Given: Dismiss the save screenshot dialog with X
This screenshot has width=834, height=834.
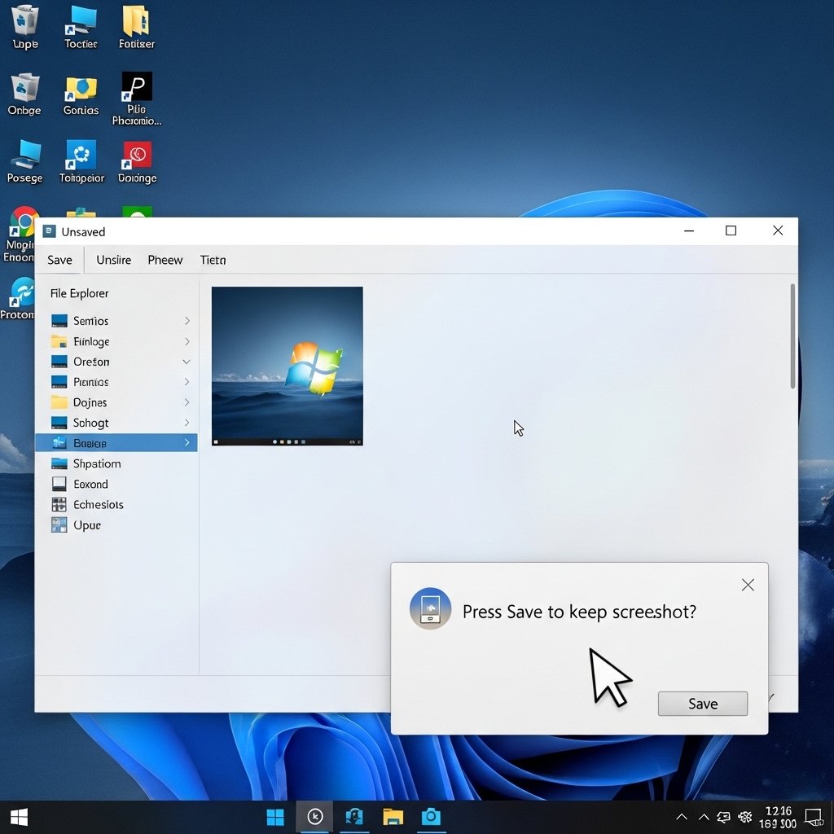Looking at the screenshot, I should coord(748,585).
